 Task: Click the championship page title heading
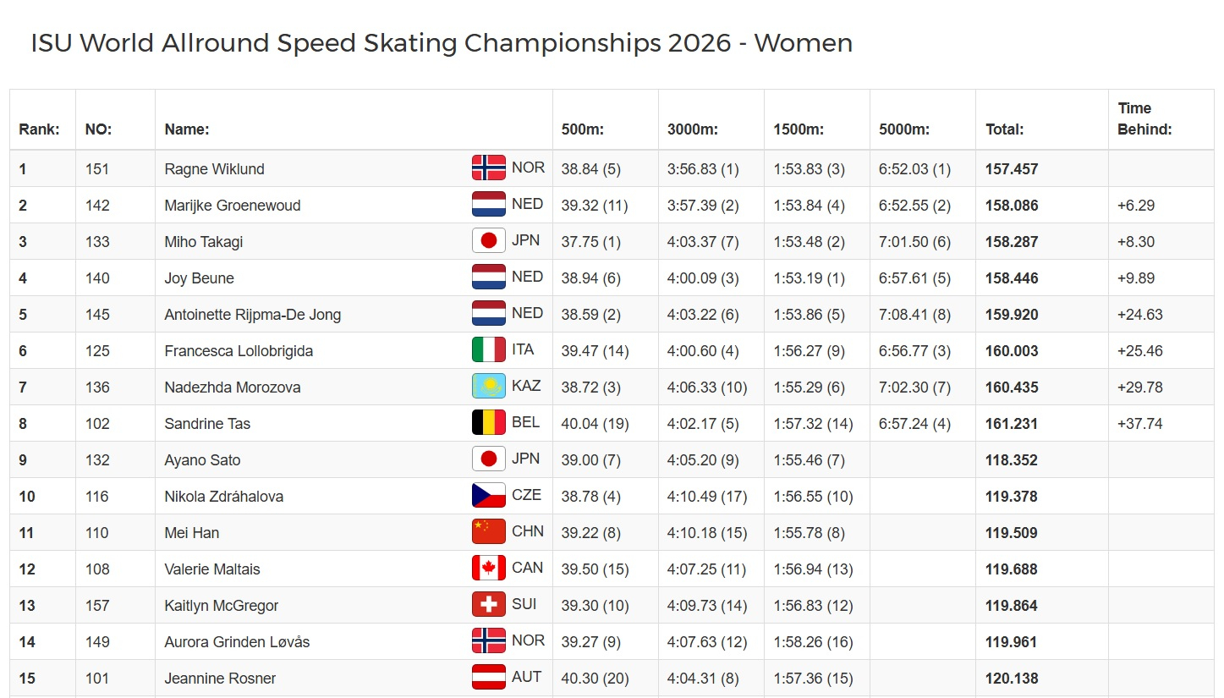tap(442, 43)
